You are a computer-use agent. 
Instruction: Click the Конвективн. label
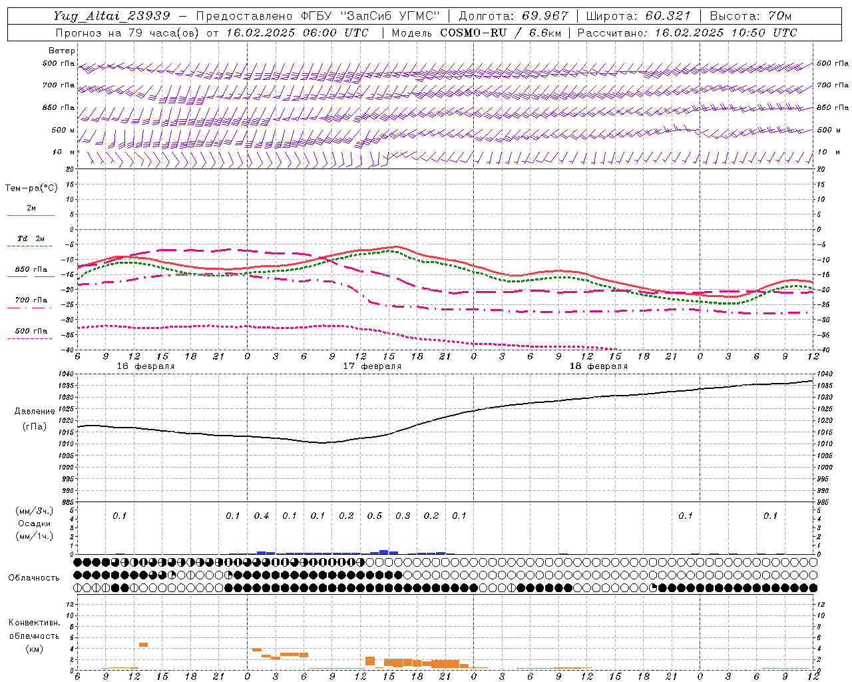(x=35, y=623)
